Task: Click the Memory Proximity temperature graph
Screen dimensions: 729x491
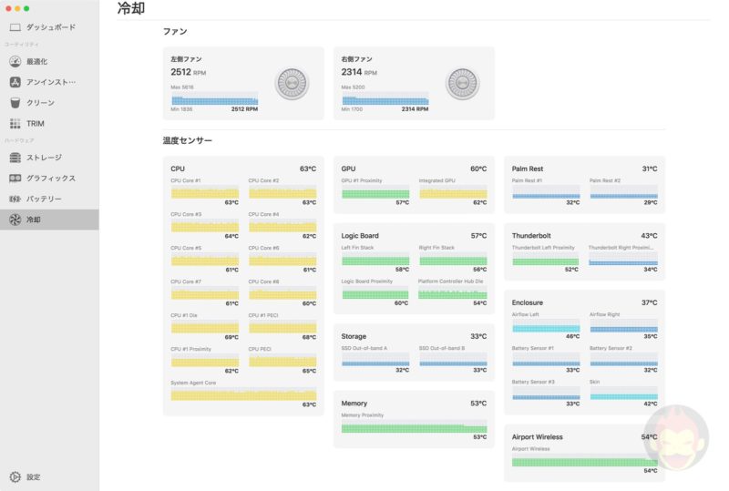Action: tap(414, 426)
